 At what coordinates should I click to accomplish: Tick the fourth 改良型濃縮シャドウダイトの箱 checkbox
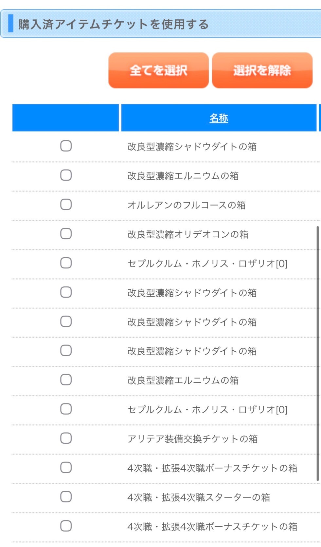click(x=66, y=351)
